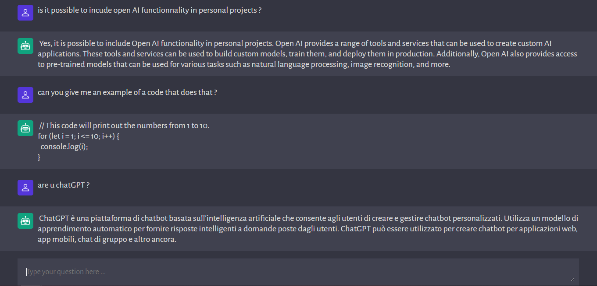Click the bot avatar beside the Italian ChatGPT reply
Viewport: 597px width, 286px height.
click(25, 221)
